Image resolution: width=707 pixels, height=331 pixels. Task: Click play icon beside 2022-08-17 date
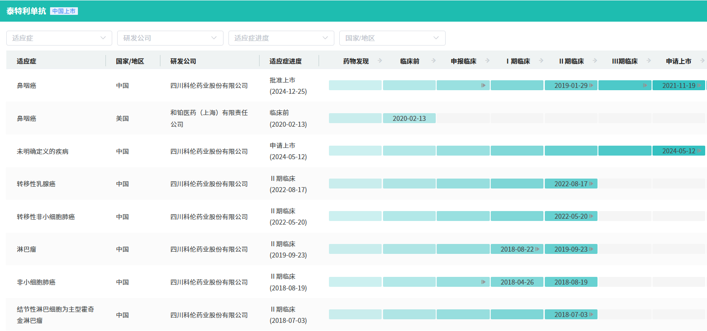tap(591, 184)
